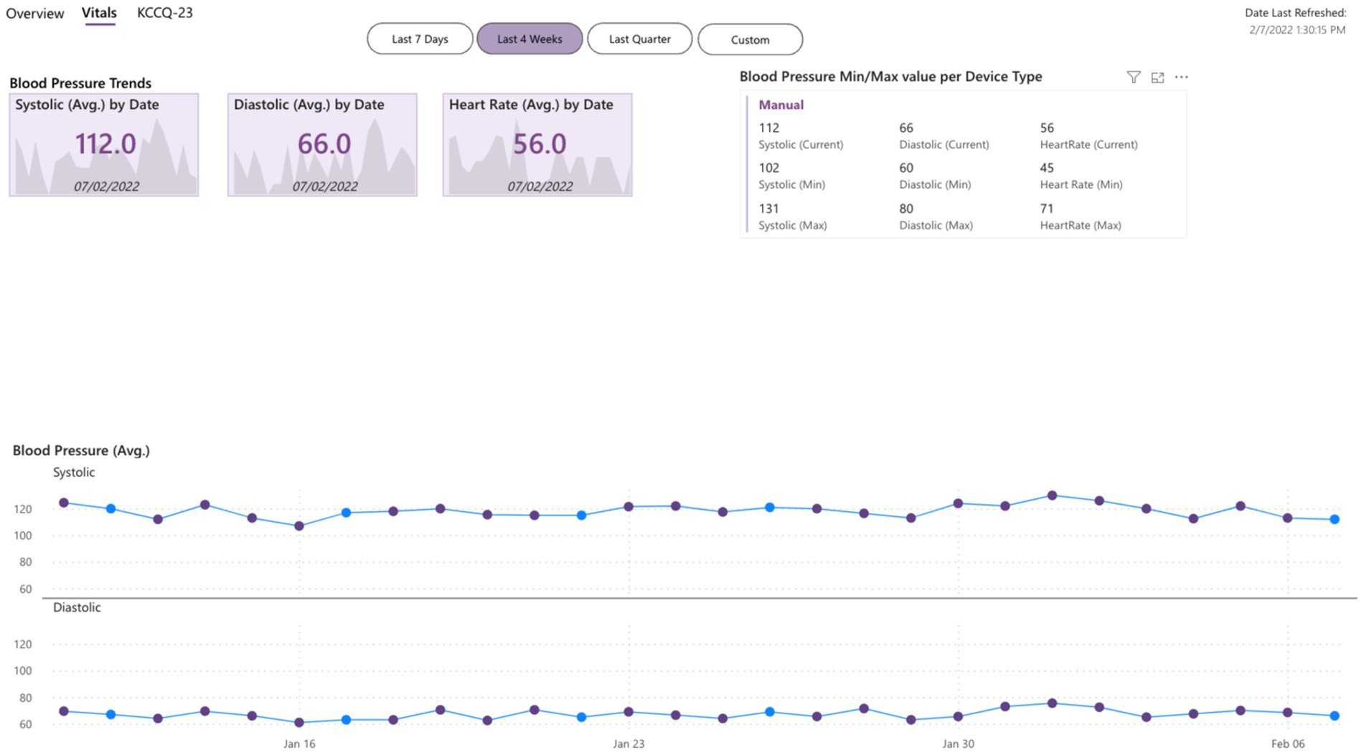Choose the Last Quarter range
The image size is (1364, 755).
pyautogui.click(x=639, y=39)
